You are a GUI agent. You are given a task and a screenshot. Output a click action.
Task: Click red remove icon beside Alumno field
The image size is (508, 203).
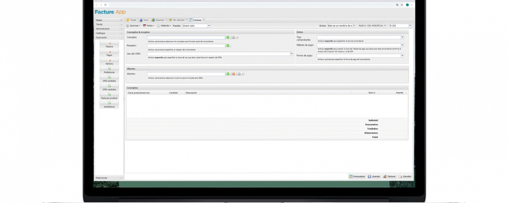[234, 74]
